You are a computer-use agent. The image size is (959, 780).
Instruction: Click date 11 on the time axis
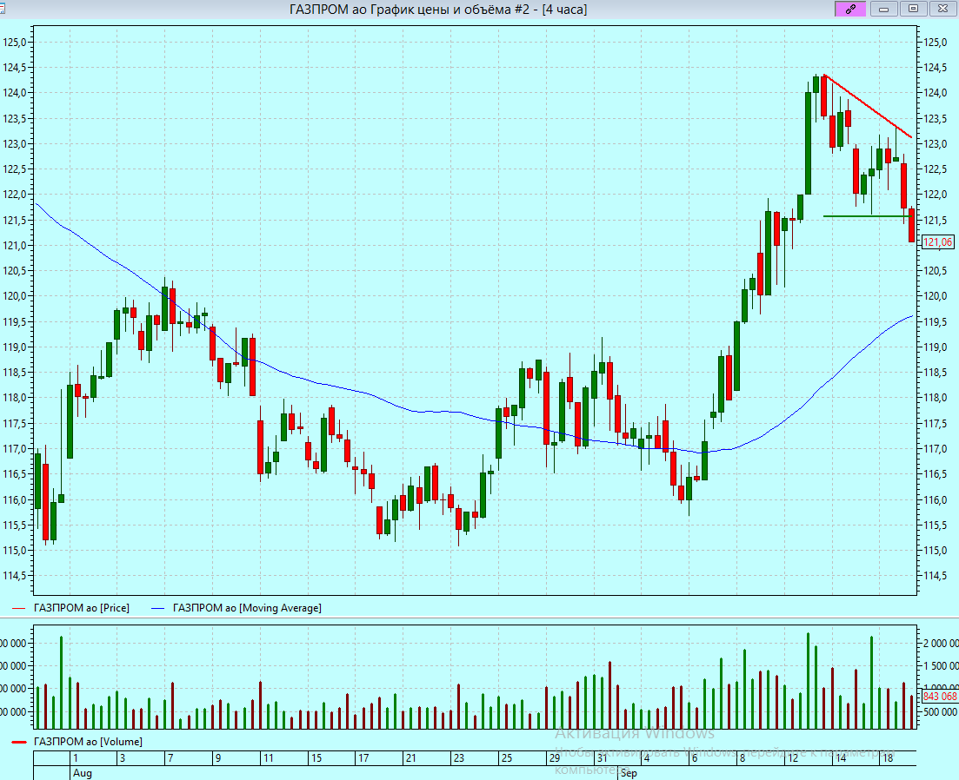click(x=268, y=758)
